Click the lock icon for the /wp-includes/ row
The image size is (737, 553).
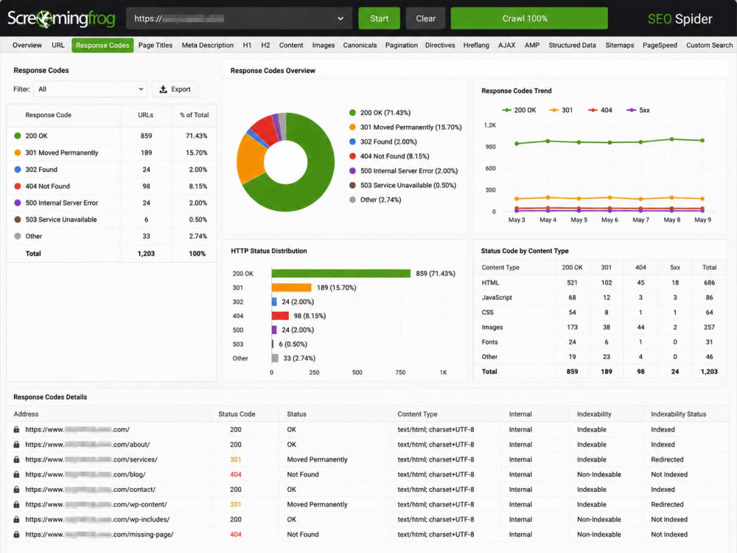[x=16, y=520]
